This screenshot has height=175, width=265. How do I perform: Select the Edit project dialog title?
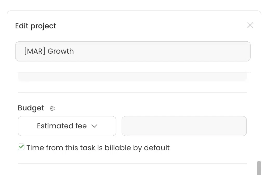pyautogui.click(x=35, y=26)
